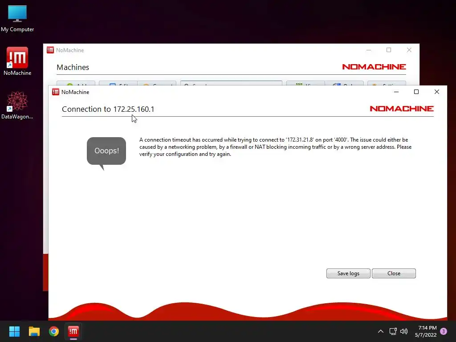Open the My Computer desktop icon

(x=17, y=19)
